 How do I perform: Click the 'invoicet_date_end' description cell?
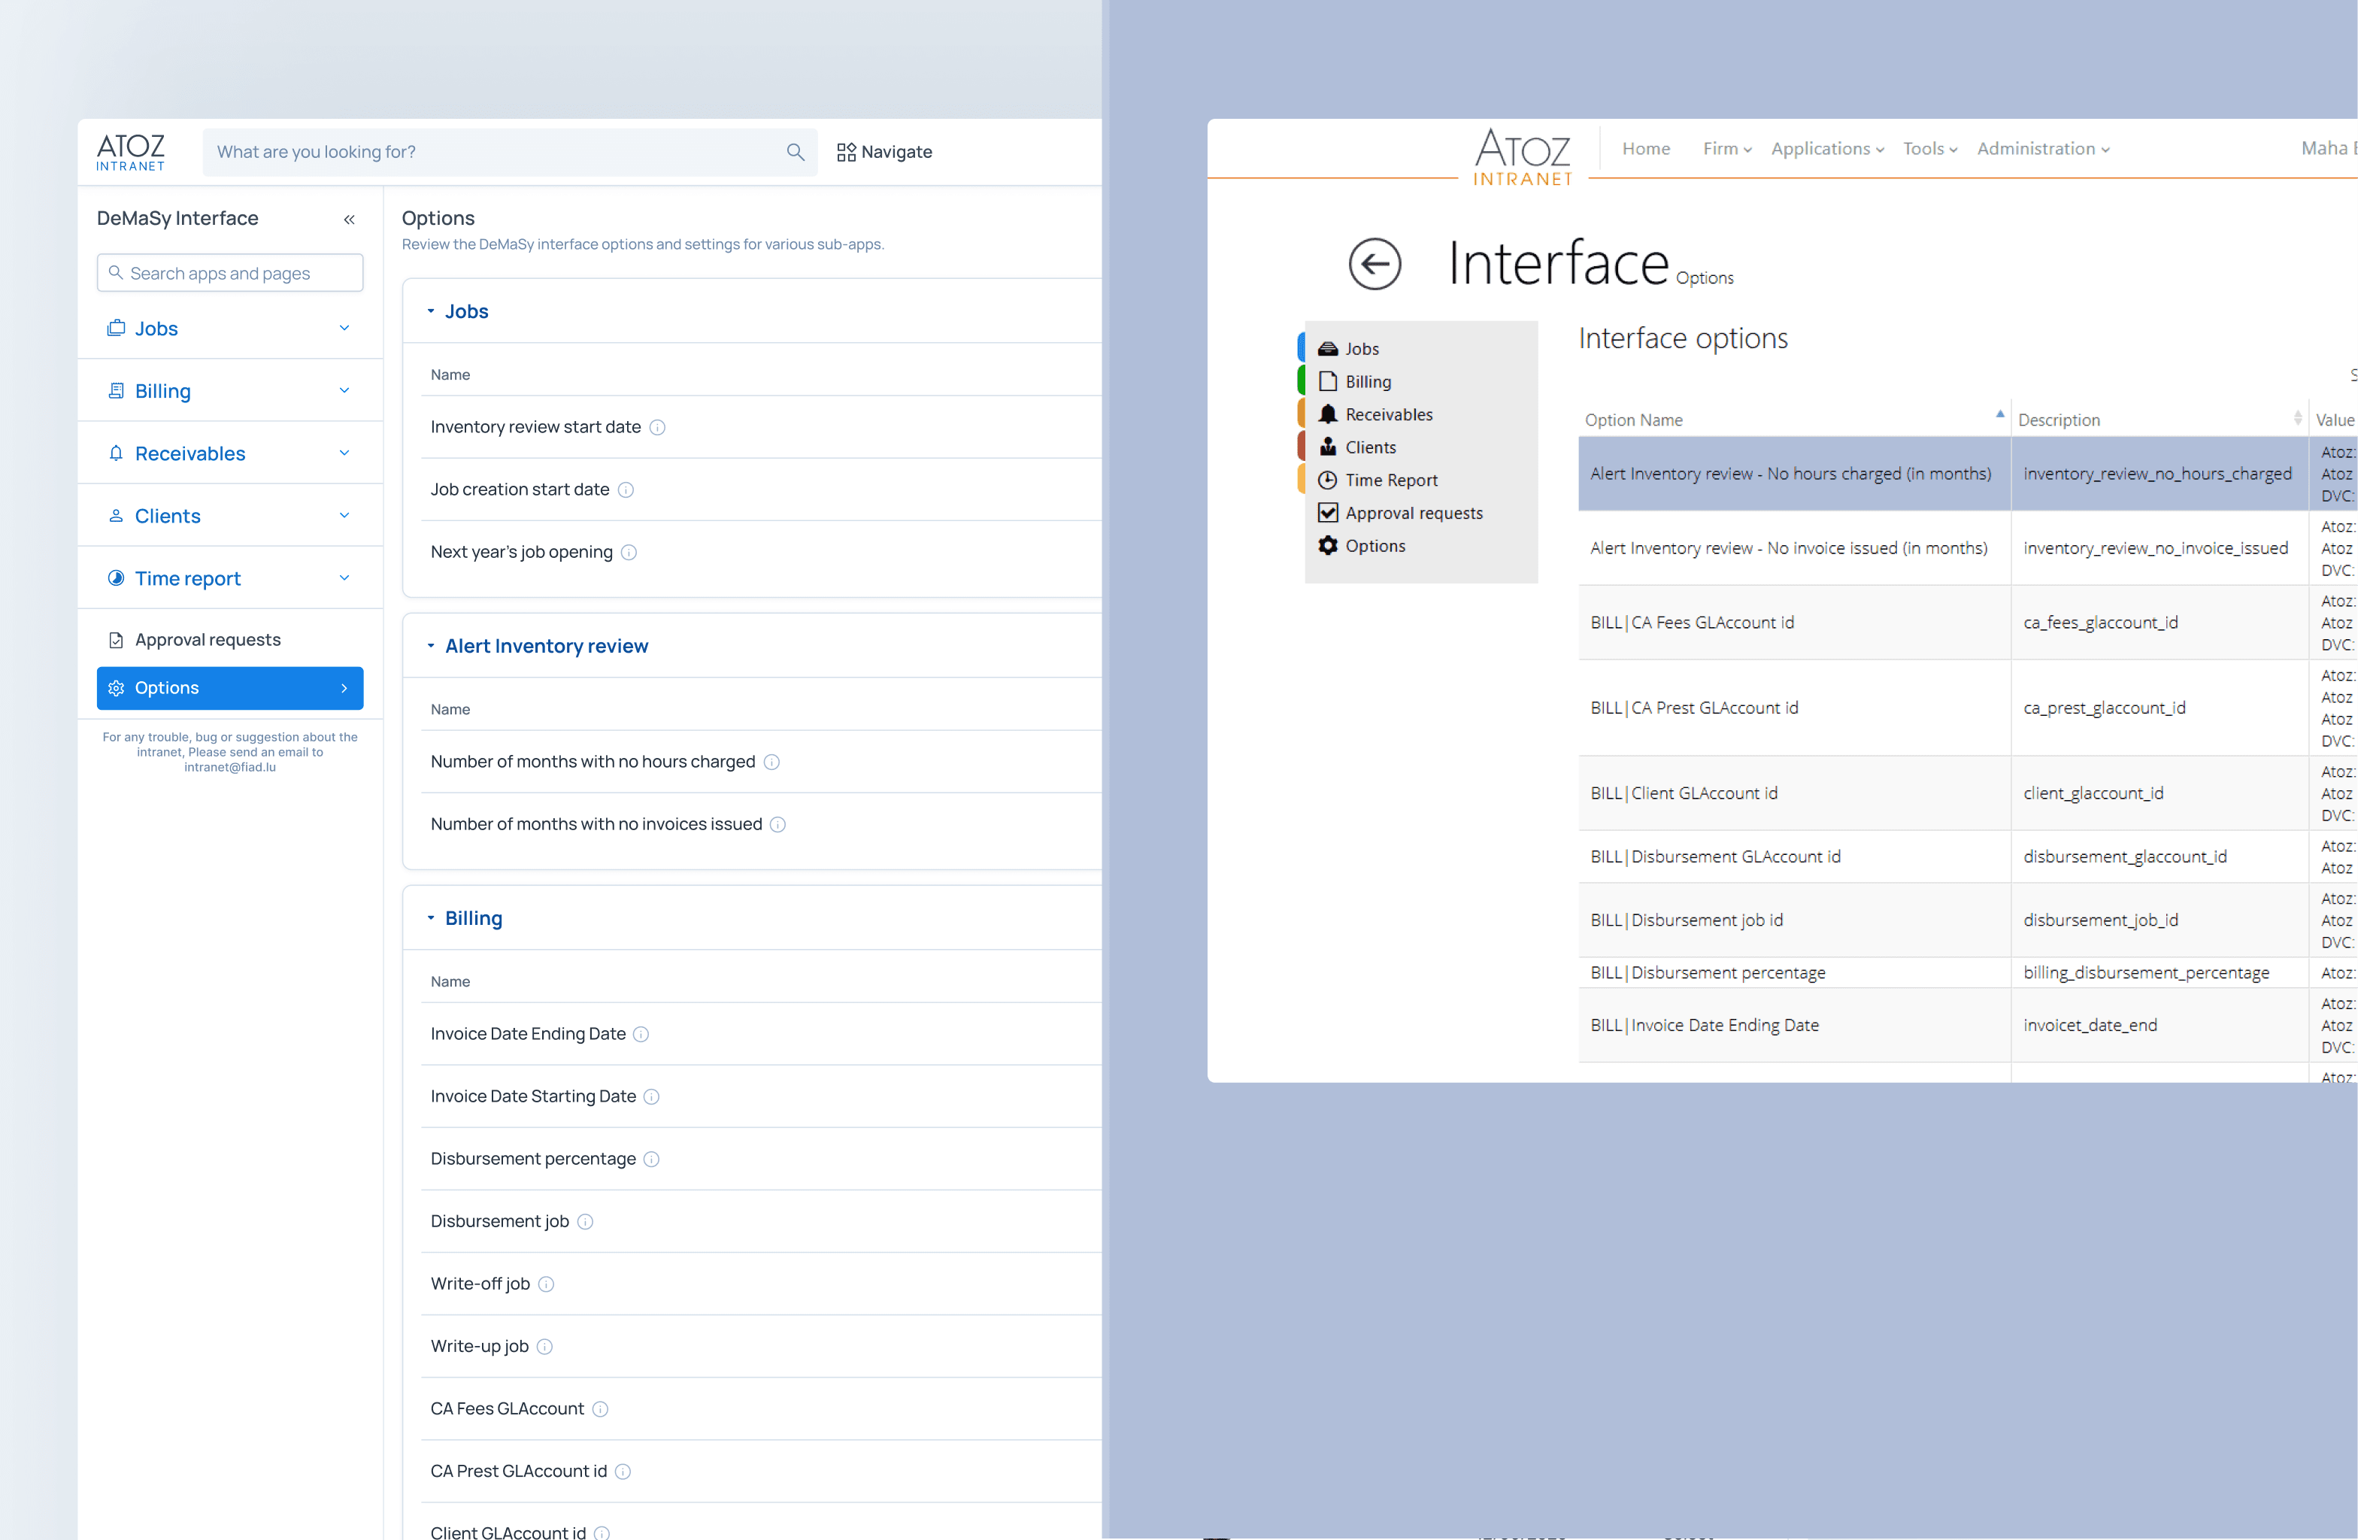click(x=2159, y=1025)
